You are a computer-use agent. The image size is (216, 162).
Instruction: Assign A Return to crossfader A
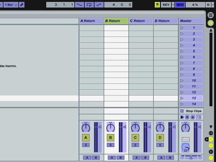click(x=87, y=158)
